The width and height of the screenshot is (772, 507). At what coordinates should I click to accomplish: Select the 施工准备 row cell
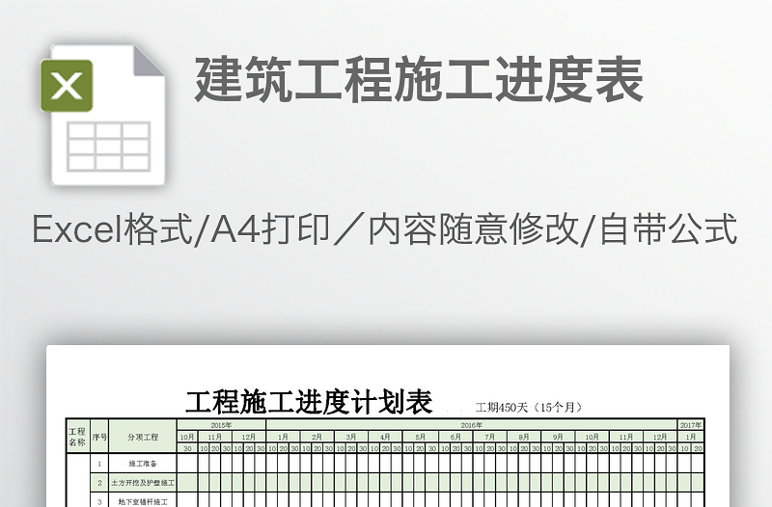143,464
